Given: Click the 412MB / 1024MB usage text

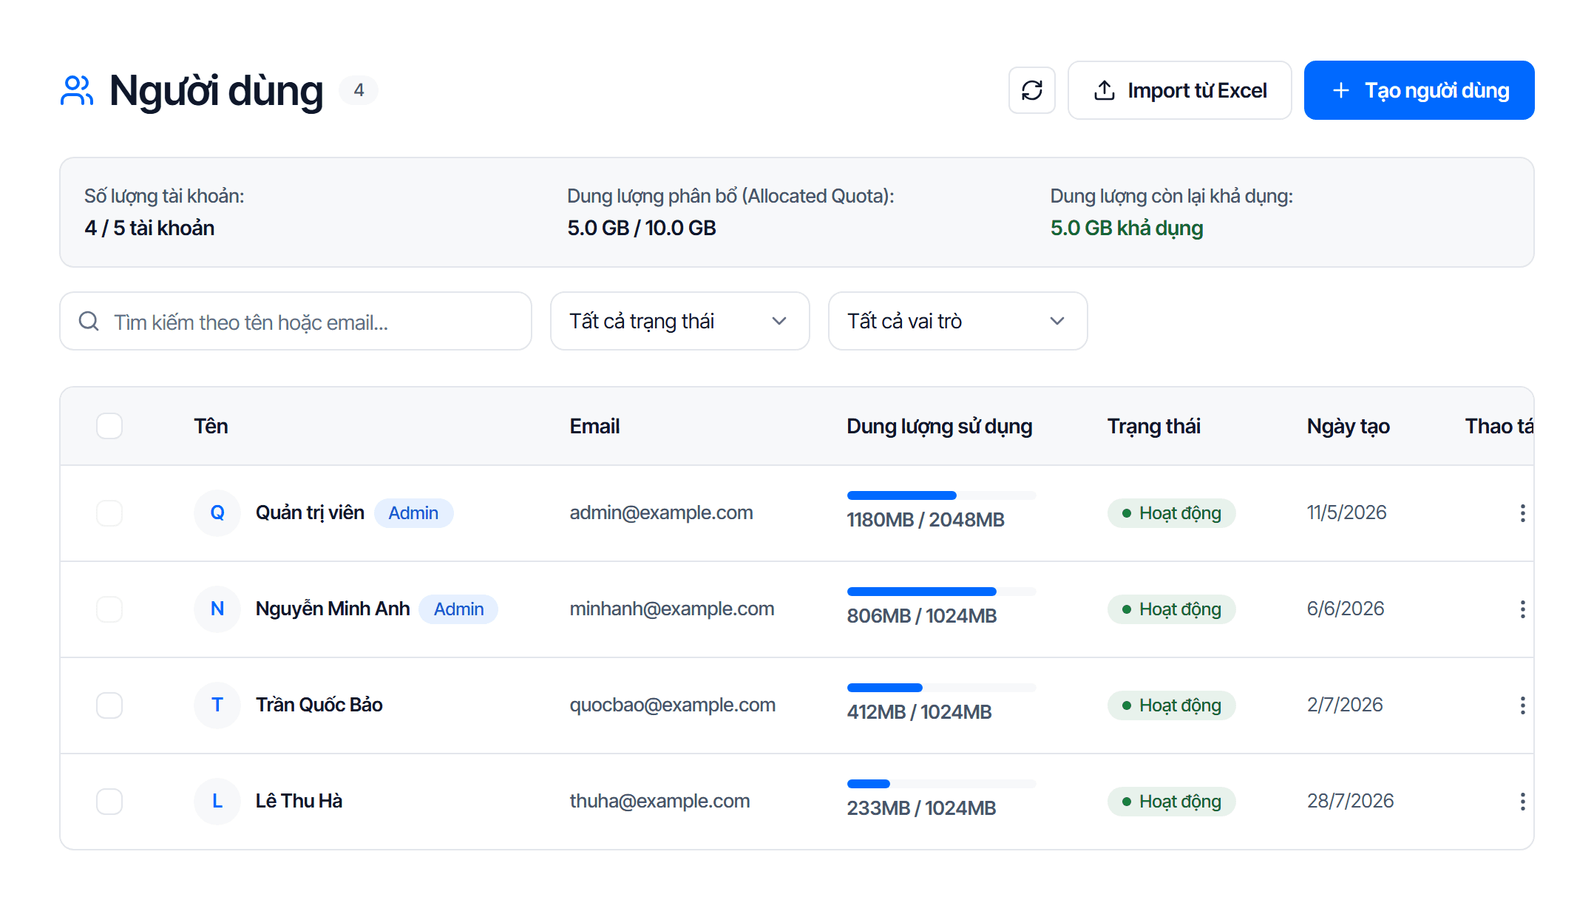Looking at the screenshot, I should (x=919, y=712).
